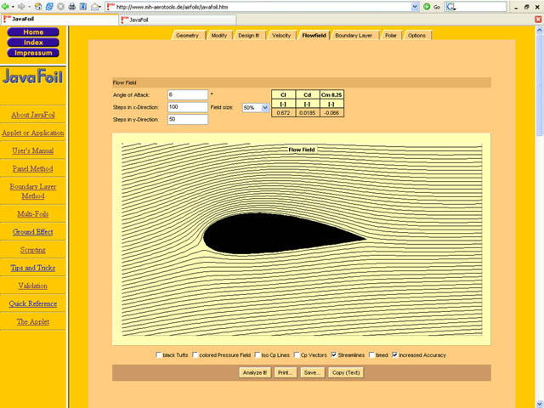Click the Angle of Attack input field
Viewport: 544px width, 408px height.
[188, 94]
